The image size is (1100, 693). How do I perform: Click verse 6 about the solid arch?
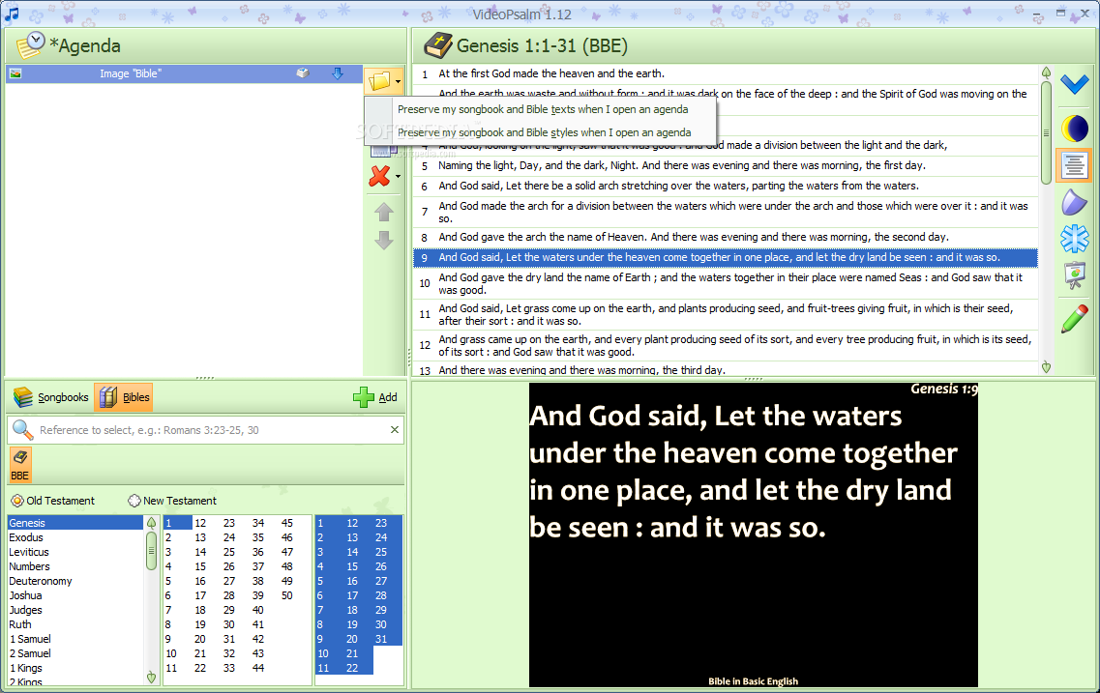click(x=726, y=186)
